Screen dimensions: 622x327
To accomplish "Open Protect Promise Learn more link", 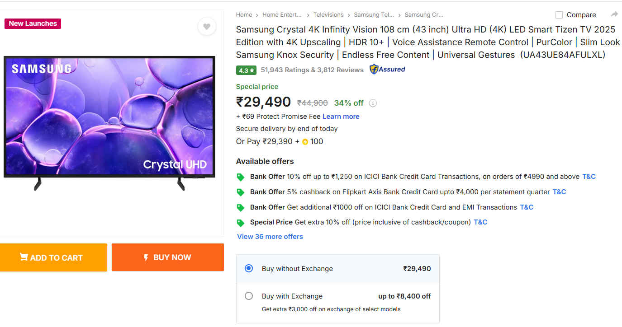I will click(341, 117).
